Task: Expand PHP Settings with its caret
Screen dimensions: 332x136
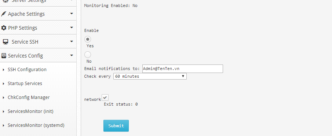Action: coord(72,28)
